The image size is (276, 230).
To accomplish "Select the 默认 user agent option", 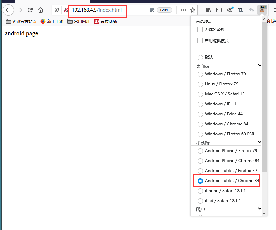I will pos(200,57).
